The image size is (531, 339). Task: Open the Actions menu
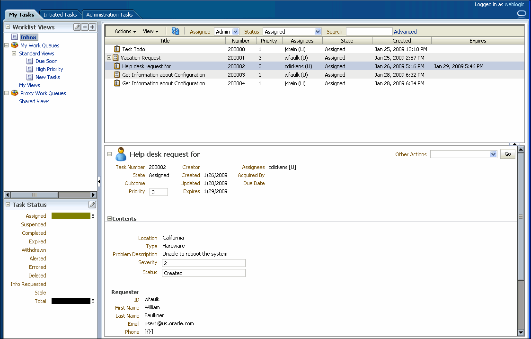point(124,31)
